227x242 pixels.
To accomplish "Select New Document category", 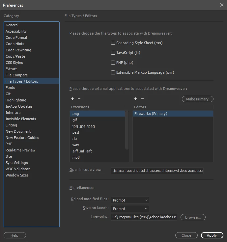I will pos(32,131).
